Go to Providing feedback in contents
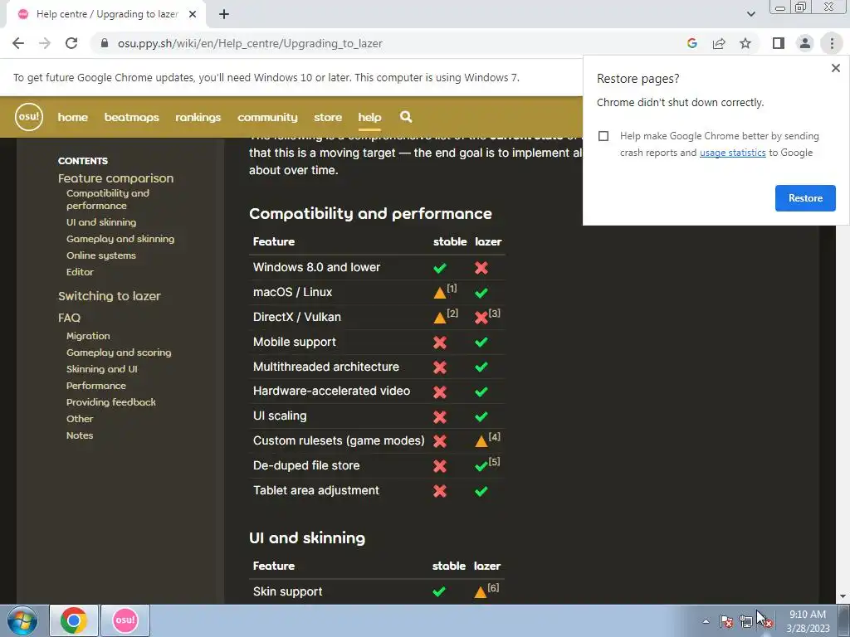Viewport: 850px width, 637px height. 111,402
